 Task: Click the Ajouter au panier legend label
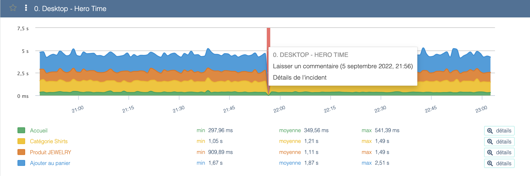tap(50, 163)
